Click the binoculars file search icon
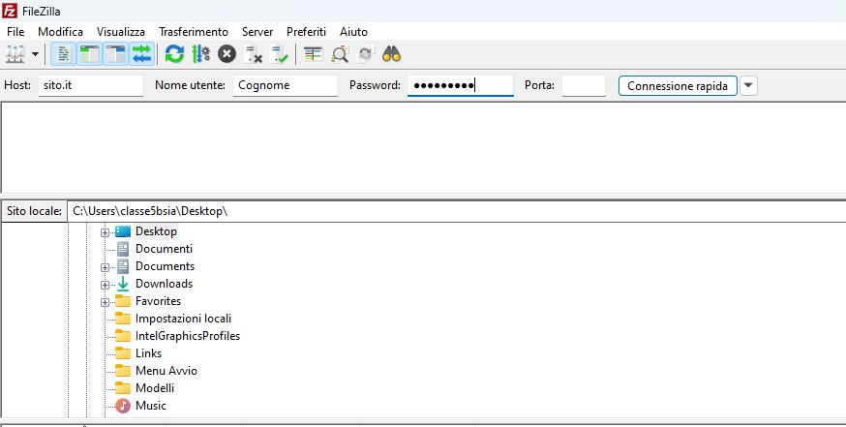 click(391, 54)
